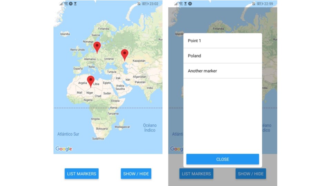Click 'Islandia' label on left map
Image resolution: width=331 pixels, height=186 pixels.
(65, 34)
